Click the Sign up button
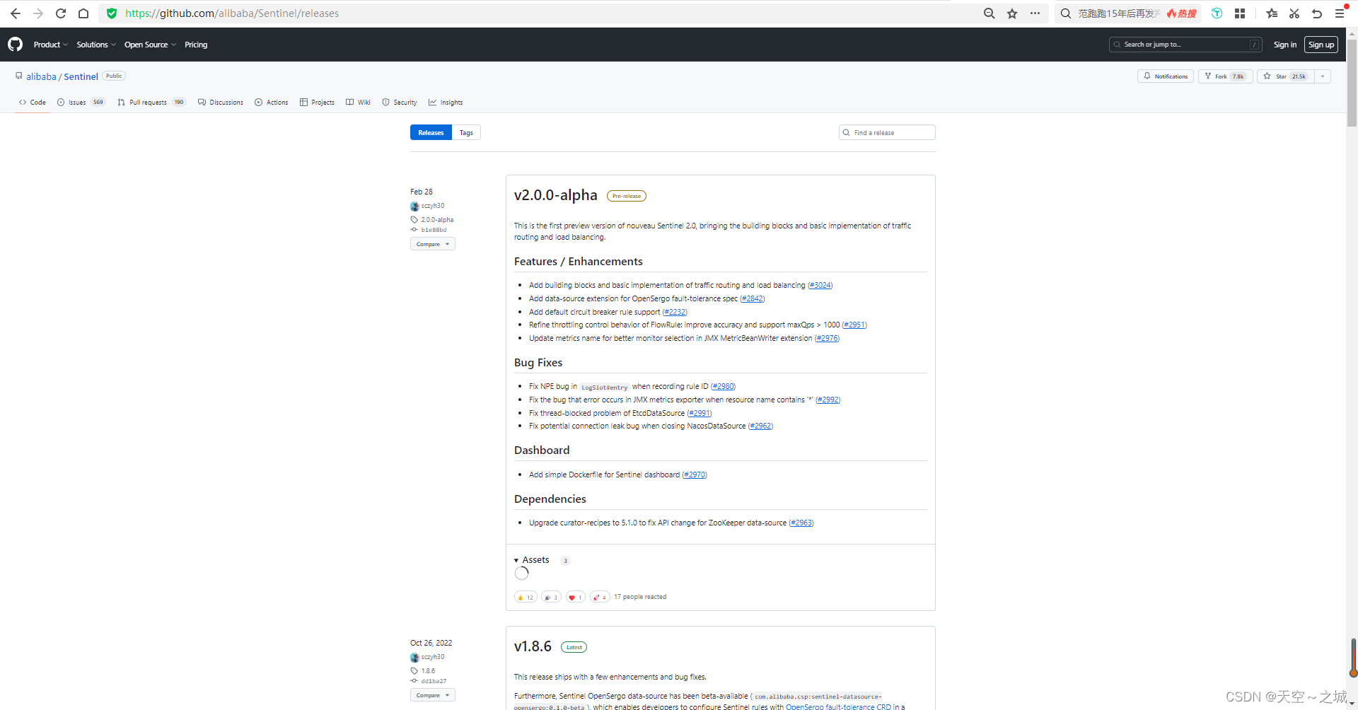This screenshot has height=710, width=1358. [1321, 45]
